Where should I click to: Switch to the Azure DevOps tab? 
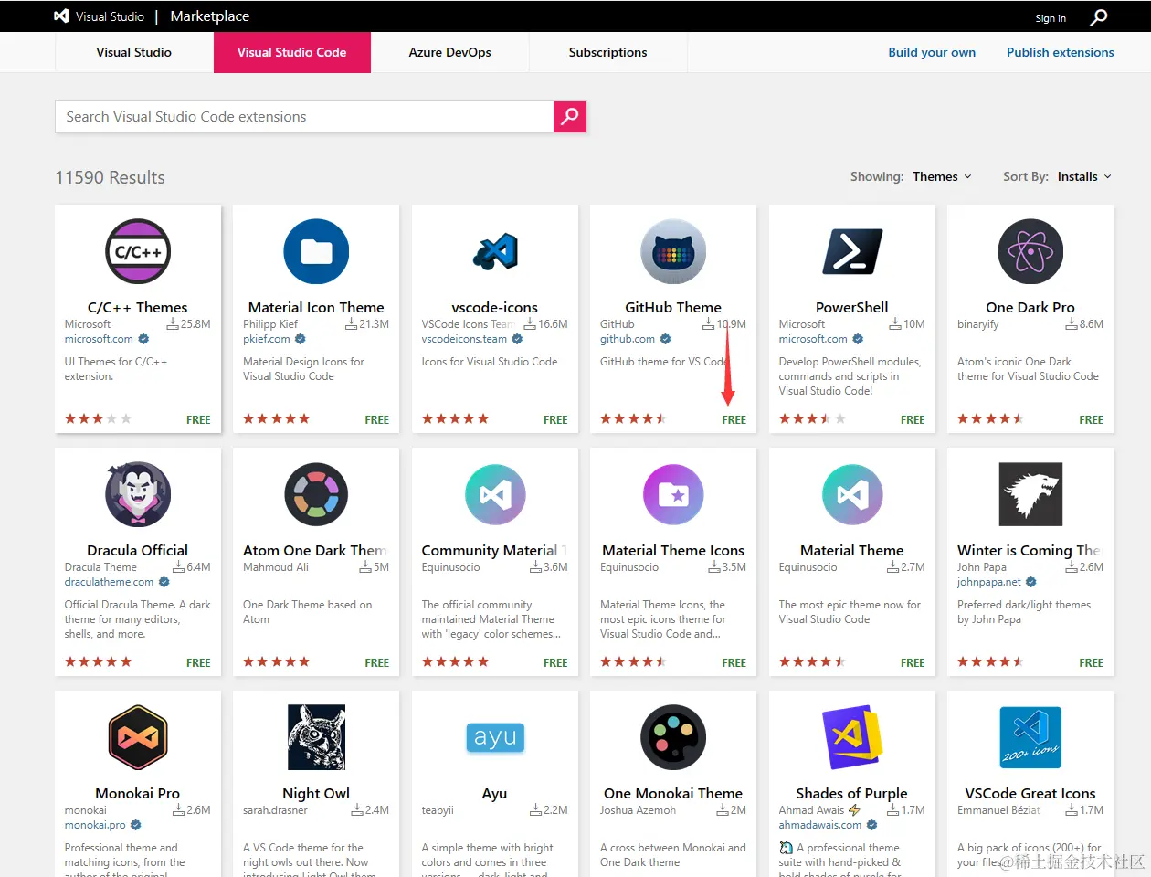coord(450,52)
